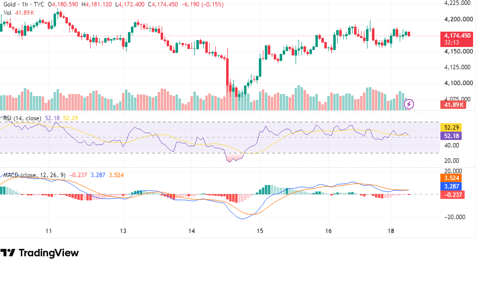Click the −20.000 MACD axis label

[455, 217]
